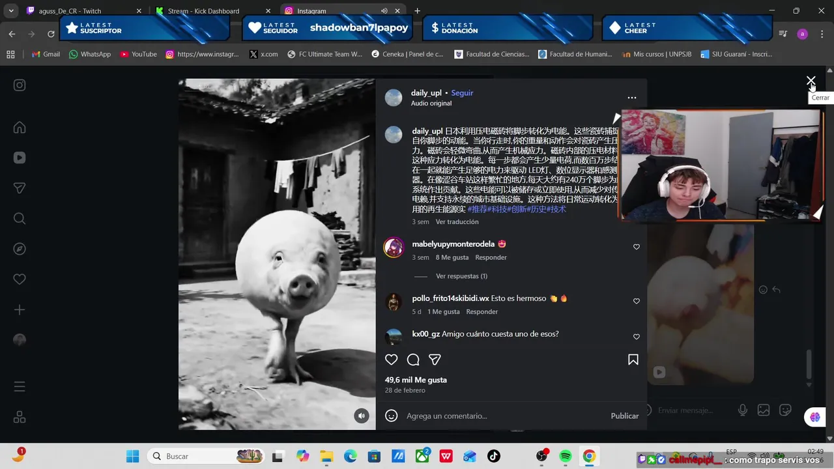Open YouTube bookmark
The width and height of the screenshot is (834, 469).
tap(138, 54)
